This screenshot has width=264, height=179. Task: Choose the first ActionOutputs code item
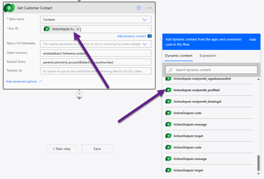(x=187, y=113)
